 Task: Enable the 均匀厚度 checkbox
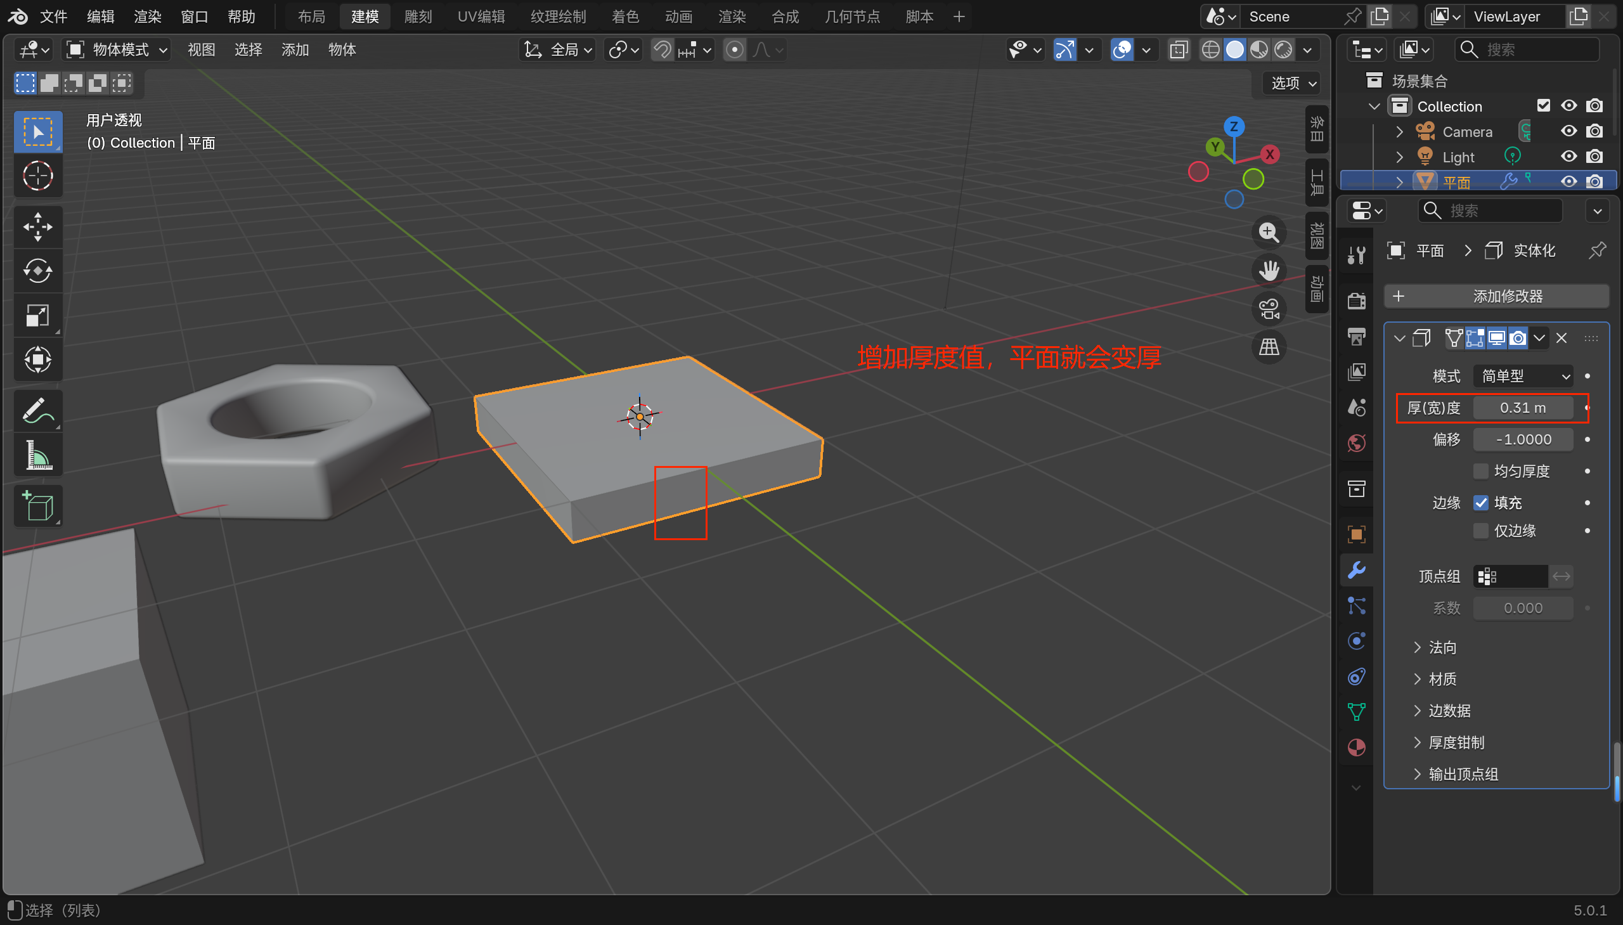(1481, 471)
